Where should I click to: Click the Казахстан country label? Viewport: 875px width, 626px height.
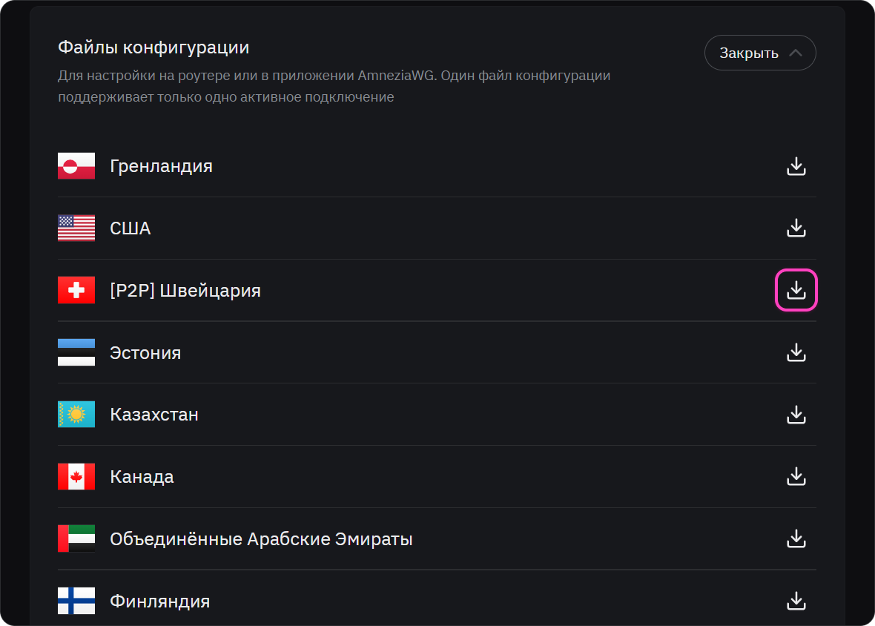click(x=154, y=415)
